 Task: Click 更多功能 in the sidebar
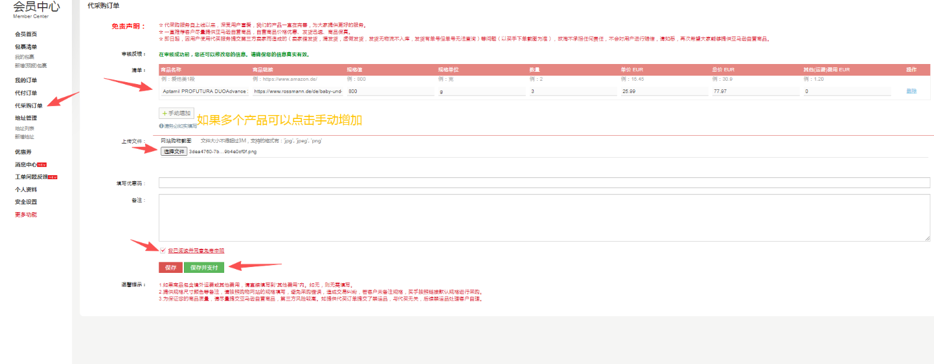[x=26, y=214]
